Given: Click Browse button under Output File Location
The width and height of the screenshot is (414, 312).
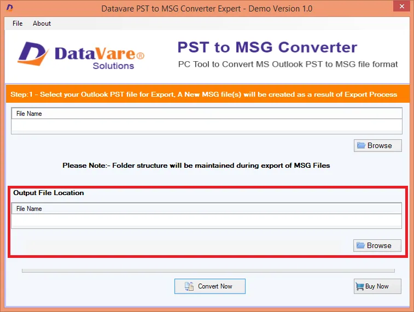Looking at the screenshot, I should 377,245.
